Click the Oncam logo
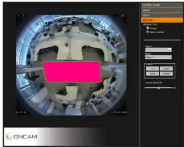Viewport: 184px width, 147px height. coord(21,136)
